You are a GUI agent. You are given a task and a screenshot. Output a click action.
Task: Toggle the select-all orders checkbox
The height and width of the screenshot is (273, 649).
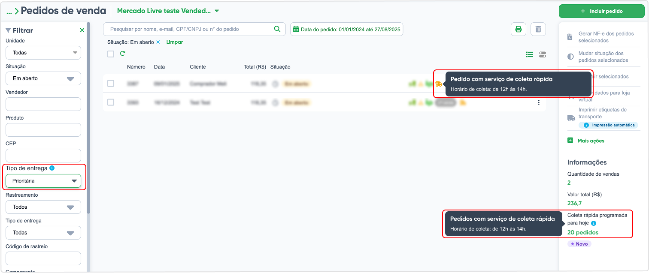tap(111, 54)
